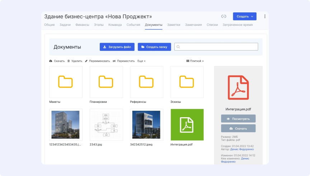Open the Макеты folder
This screenshot has height=176, width=310.
tap(66, 82)
